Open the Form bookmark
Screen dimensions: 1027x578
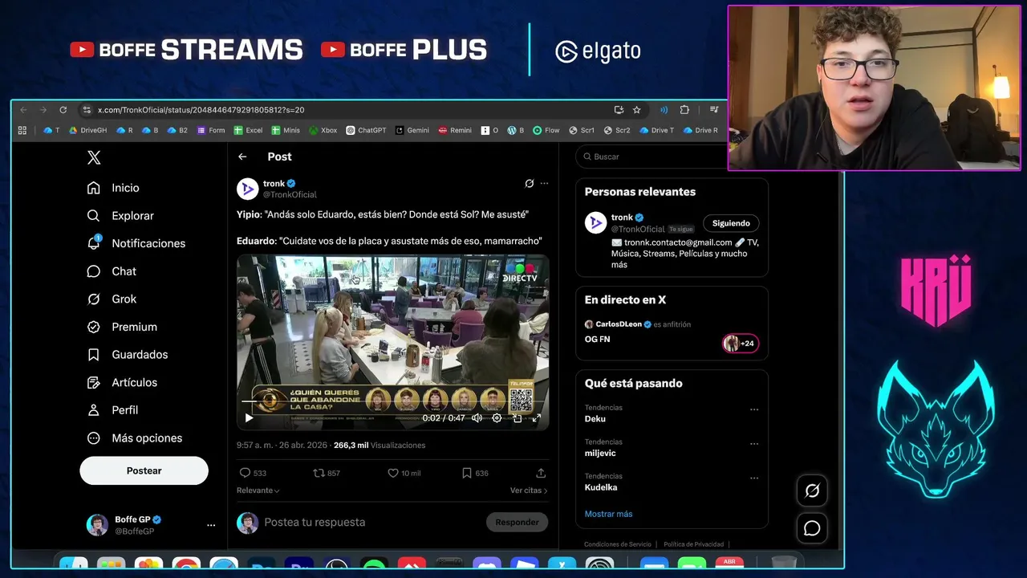click(211, 130)
